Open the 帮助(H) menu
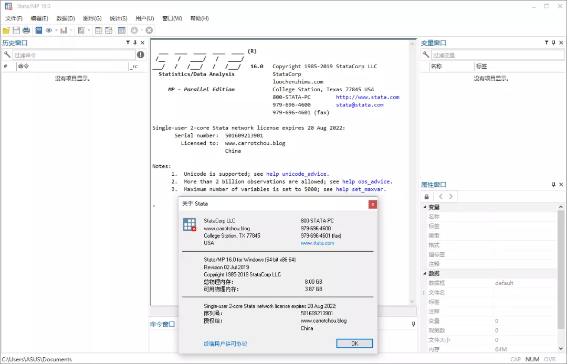The width and height of the screenshot is (567, 364). coord(199,18)
